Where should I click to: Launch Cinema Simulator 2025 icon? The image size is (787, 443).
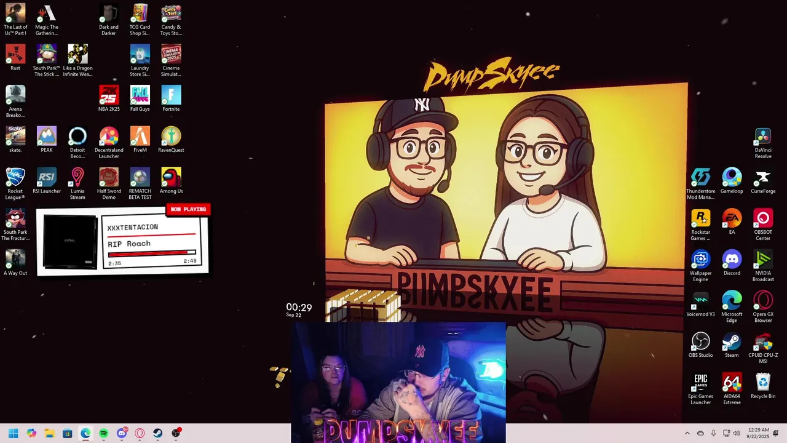171,60
